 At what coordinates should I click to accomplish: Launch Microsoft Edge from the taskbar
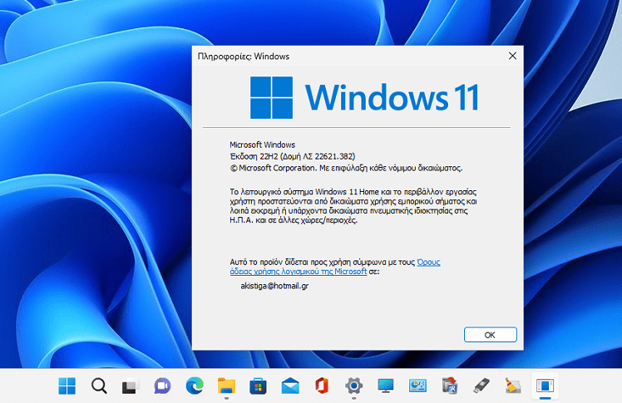195,386
